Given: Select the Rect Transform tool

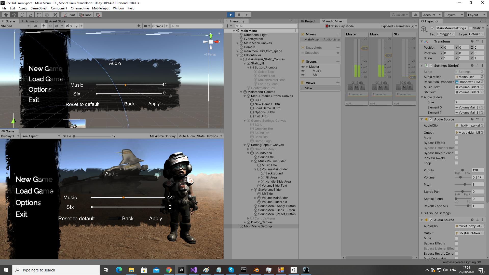Looking at the screenshot, I should (39, 15).
